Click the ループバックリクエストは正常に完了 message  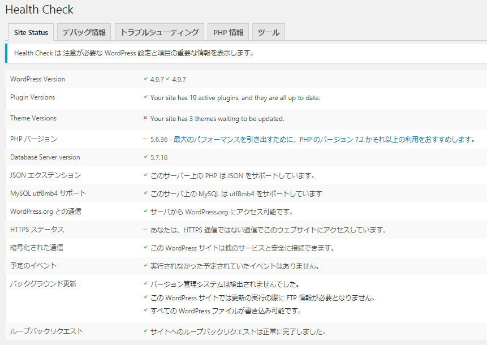point(238,331)
